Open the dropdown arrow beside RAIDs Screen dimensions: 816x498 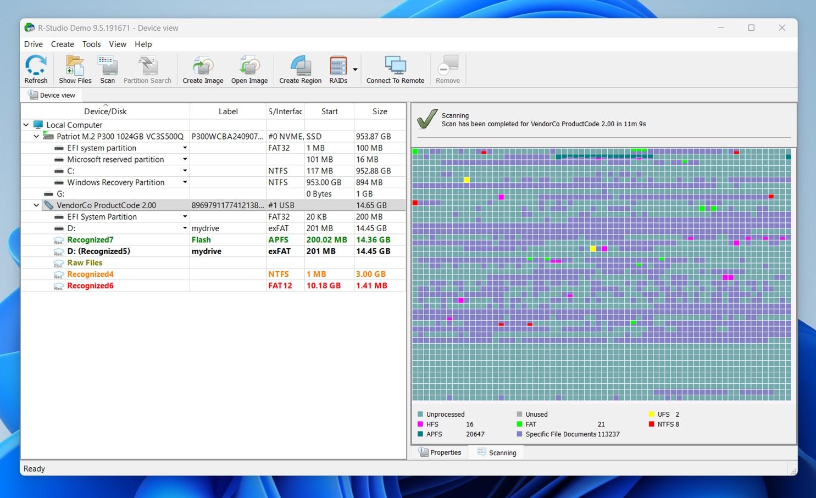point(355,70)
